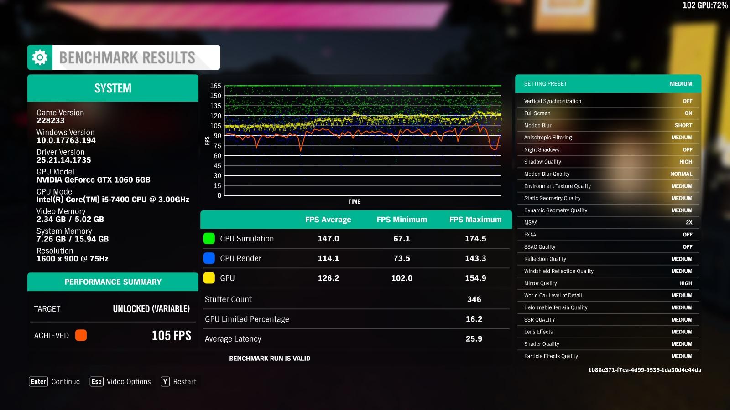730x410 pixels.
Task: Select the green CPU Simulation color swatch
Action: pyautogui.click(x=209, y=238)
